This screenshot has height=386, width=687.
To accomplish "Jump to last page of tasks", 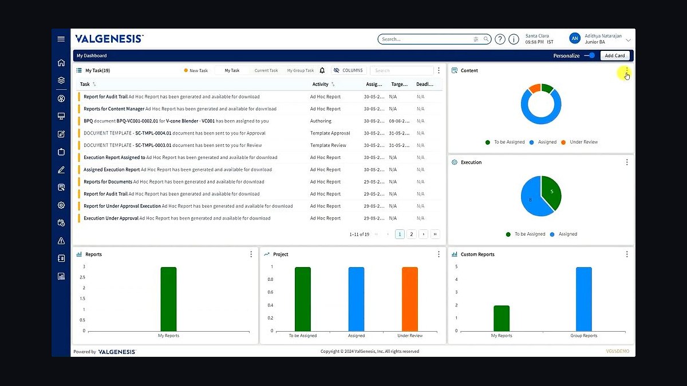I will coord(435,234).
